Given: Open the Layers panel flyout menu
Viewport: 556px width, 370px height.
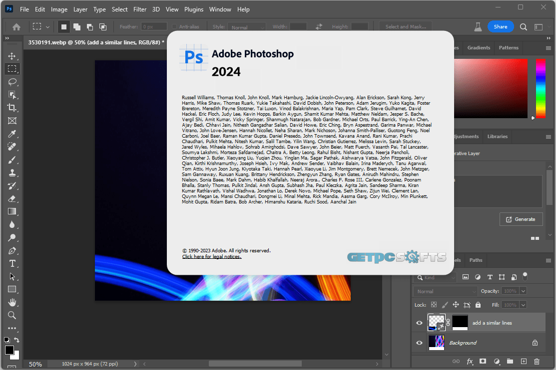Looking at the screenshot, I should (548, 261).
